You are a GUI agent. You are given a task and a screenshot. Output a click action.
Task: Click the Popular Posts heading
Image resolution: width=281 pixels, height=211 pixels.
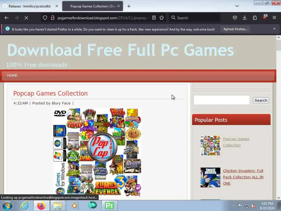(x=211, y=120)
